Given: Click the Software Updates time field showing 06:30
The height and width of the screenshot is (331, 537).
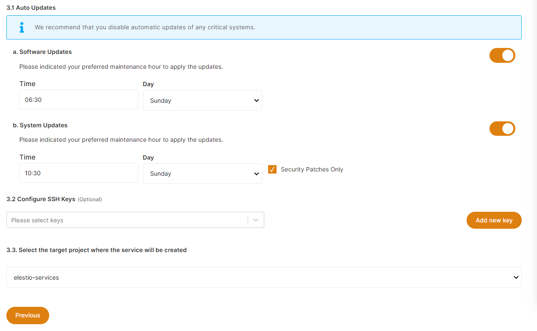Looking at the screenshot, I should [x=78, y=100].
